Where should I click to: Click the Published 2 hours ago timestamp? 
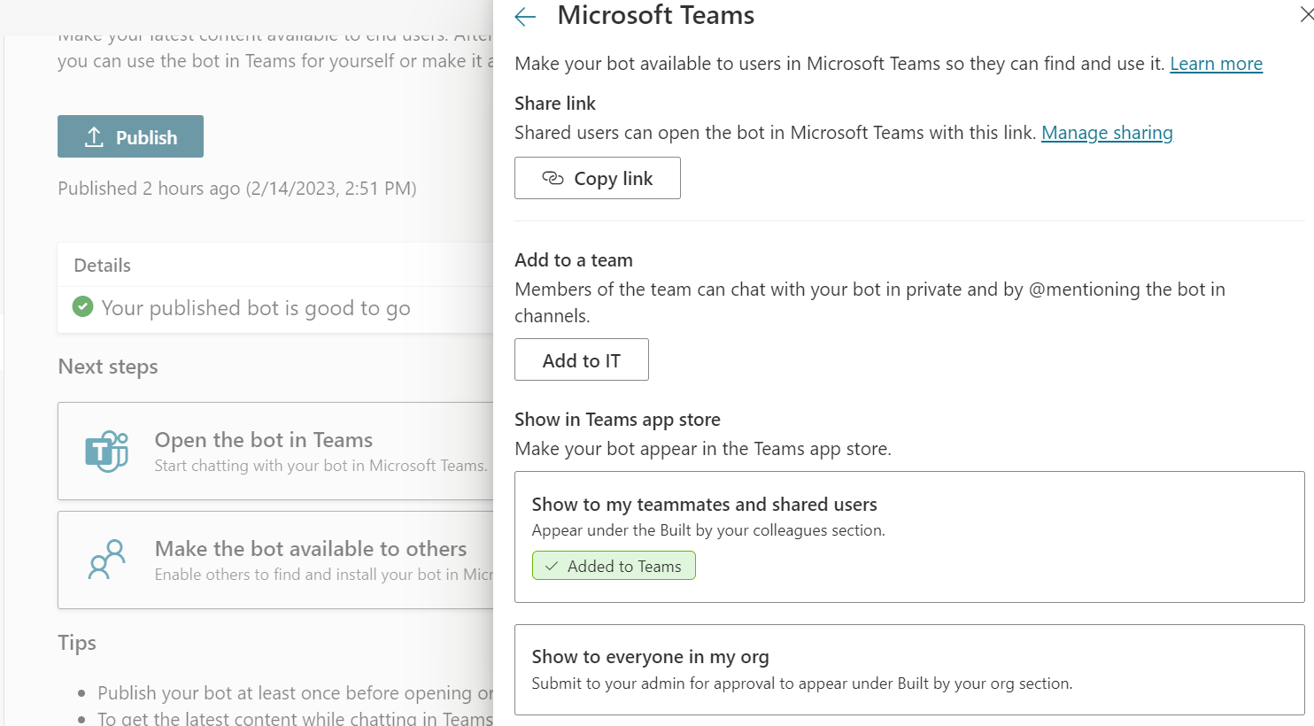point(236,188)
